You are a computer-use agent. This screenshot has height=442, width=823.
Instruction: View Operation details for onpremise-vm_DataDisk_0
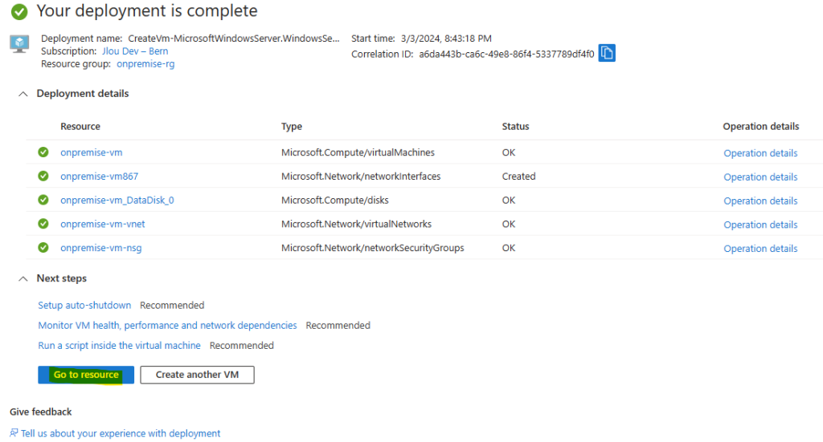[x=760, y=201]
